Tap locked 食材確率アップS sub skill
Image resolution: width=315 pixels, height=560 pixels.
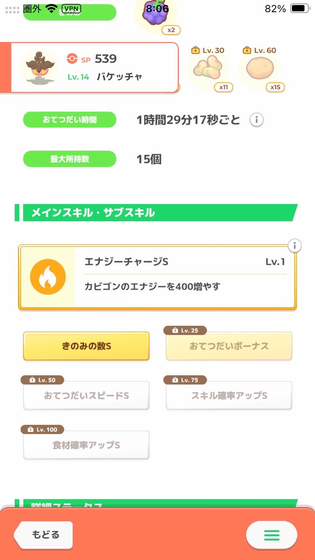tap(86, 445)
